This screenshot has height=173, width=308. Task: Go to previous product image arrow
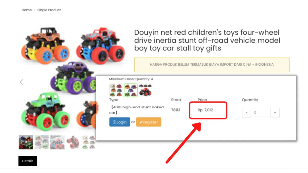22,82
